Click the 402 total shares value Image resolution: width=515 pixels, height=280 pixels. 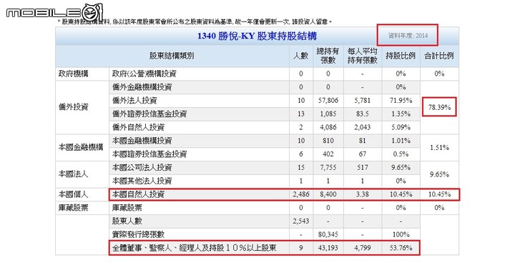coord(328,154)
